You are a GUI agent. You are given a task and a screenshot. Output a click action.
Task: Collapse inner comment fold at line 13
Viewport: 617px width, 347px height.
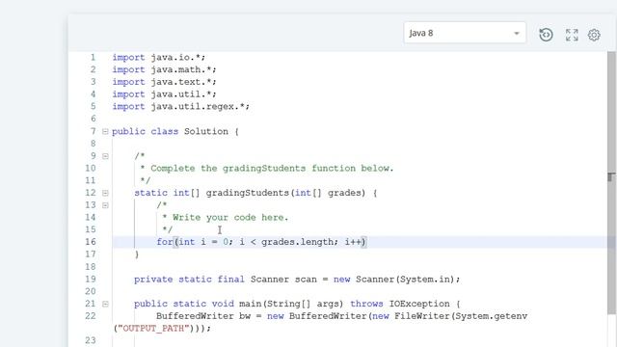coord(105,205)
